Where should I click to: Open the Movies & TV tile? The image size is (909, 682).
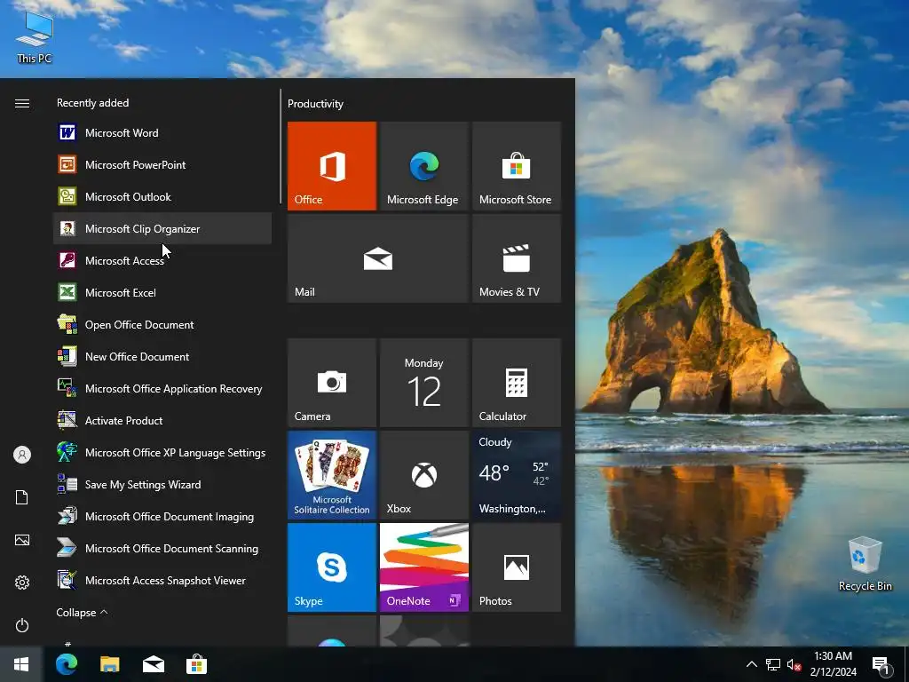tap(517, 258)
